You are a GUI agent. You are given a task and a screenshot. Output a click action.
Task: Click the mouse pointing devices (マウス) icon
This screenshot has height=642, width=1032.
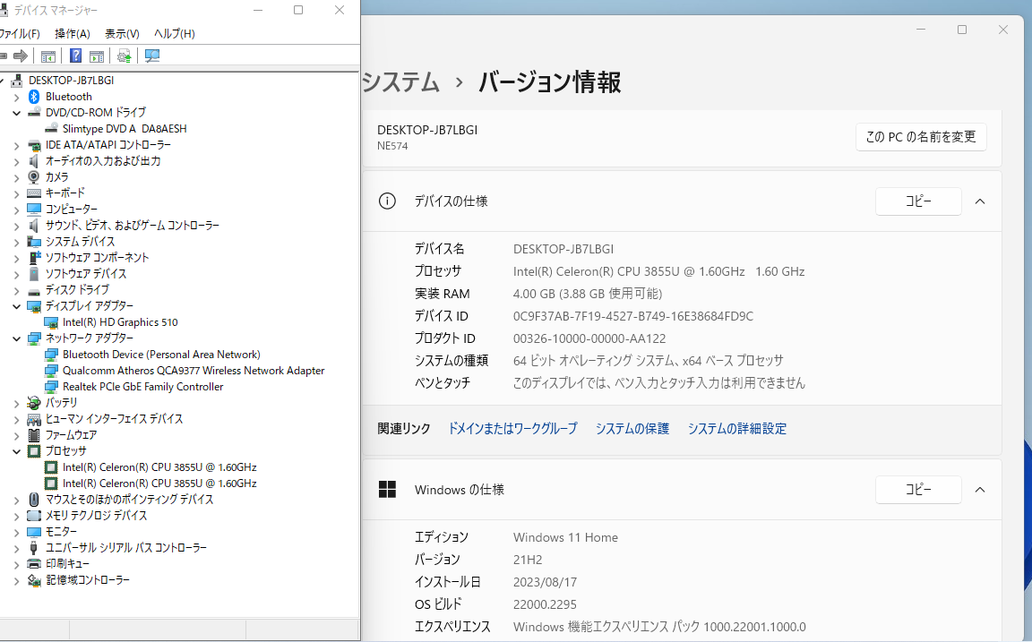click(34, 500)
